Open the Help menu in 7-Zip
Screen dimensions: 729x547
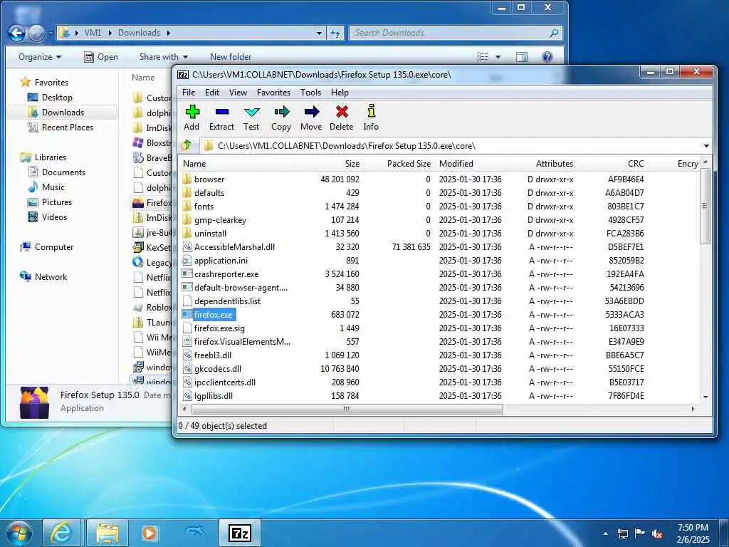pos(340,93)
